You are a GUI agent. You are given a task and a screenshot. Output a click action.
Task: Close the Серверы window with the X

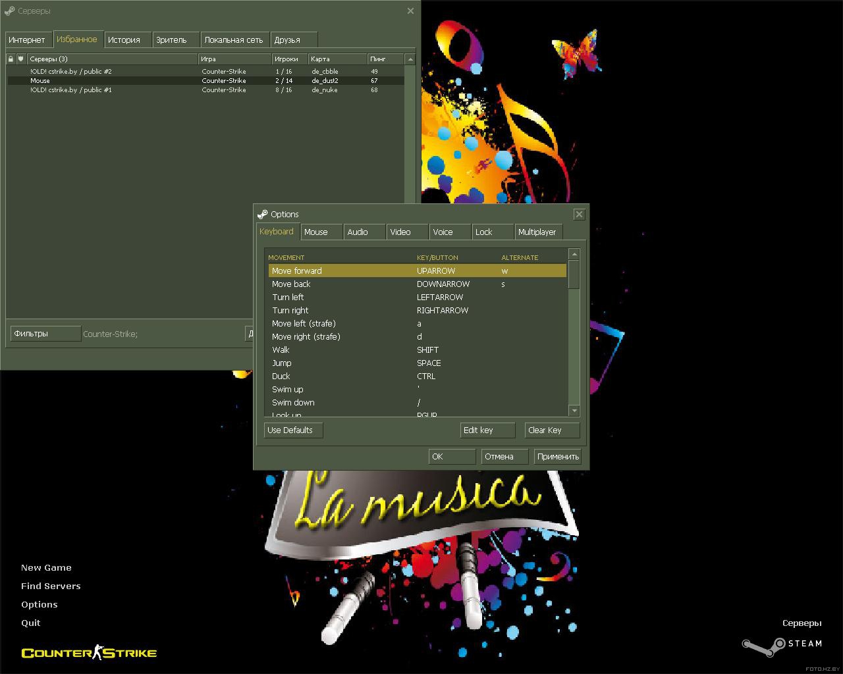(410, 11)
